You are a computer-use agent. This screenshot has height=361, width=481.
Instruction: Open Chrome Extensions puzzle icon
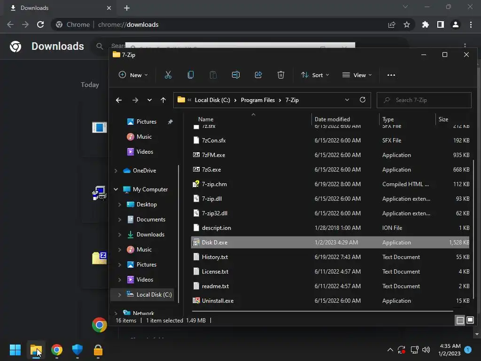[x=426, y=24]
